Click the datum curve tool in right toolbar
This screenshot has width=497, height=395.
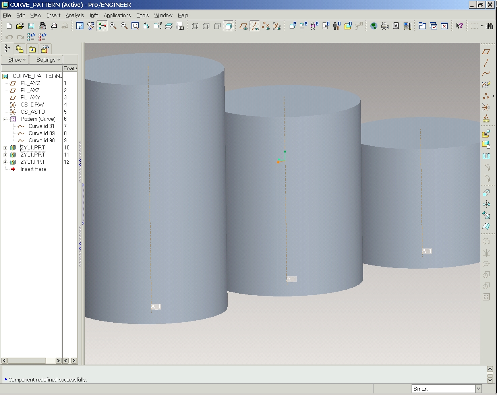[x=486, y=74]
